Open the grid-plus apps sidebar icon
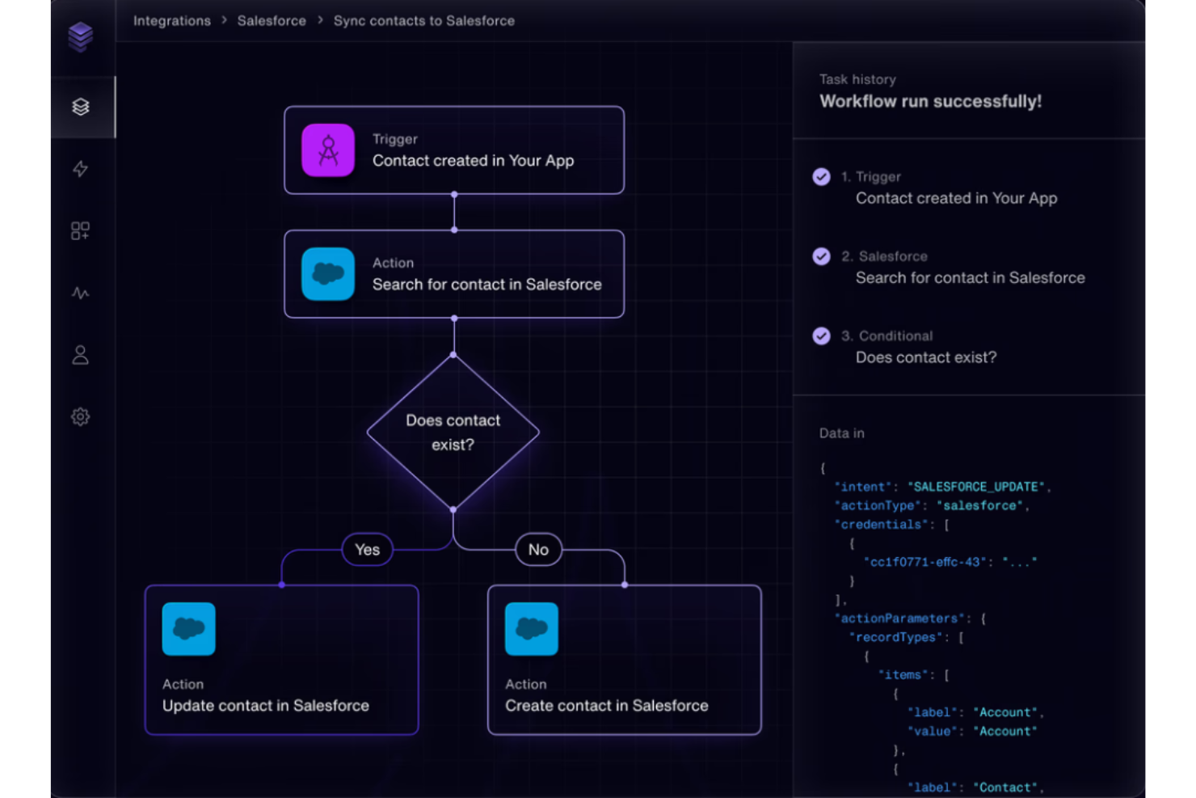 (x=80, y=231)
